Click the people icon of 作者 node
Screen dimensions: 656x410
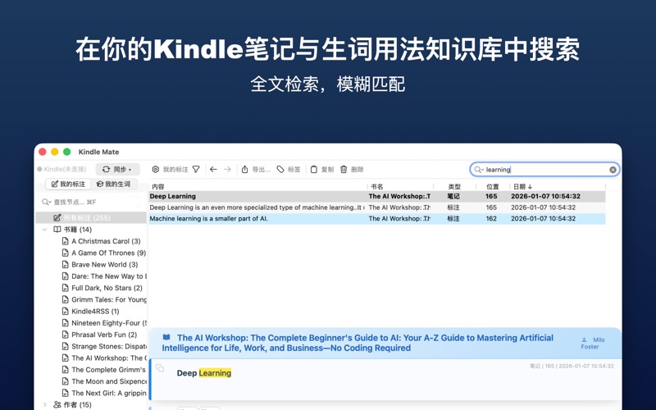click(x=57, y=404)
